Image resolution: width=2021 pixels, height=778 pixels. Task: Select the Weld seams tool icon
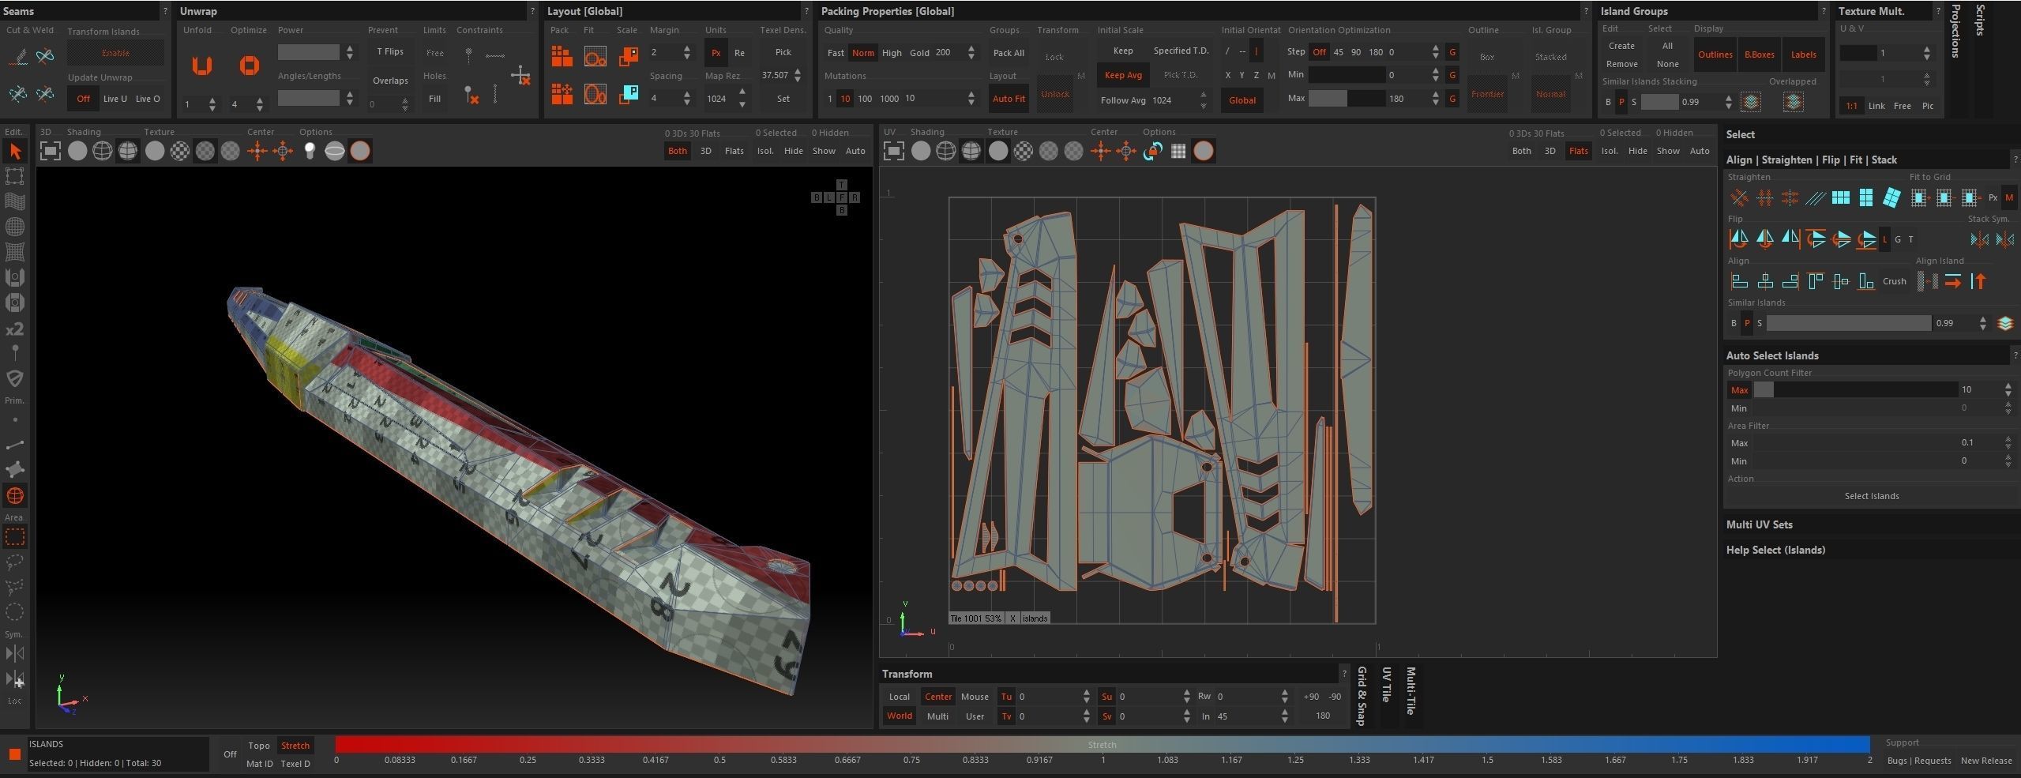pos(45,56)
